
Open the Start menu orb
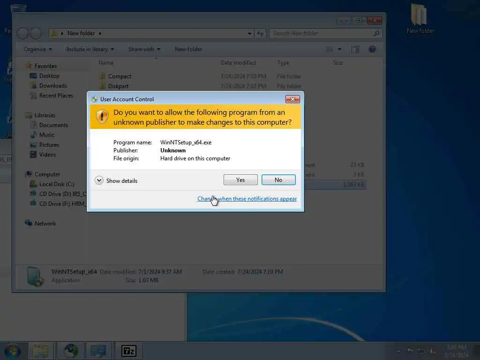(12, 351)
